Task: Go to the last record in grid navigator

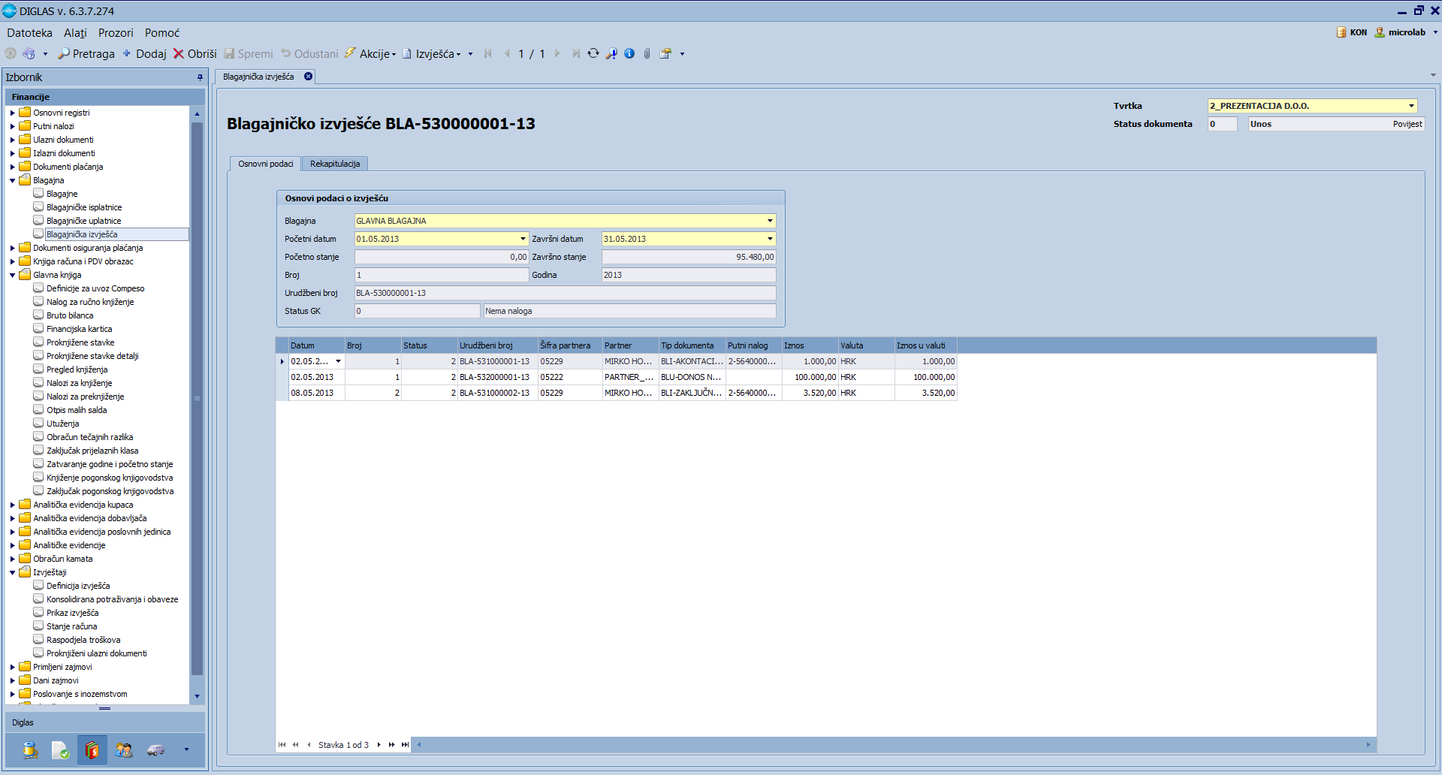Action: (x=406, y=745)
